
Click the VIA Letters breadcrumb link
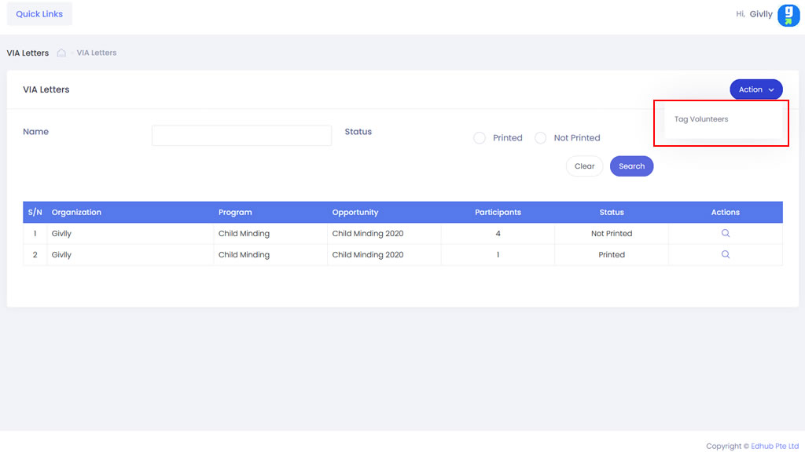tap(97, 53)
